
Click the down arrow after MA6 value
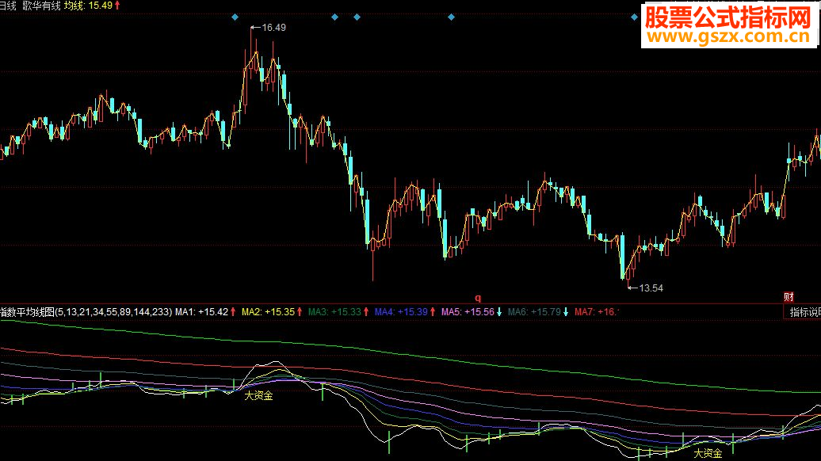566,312
